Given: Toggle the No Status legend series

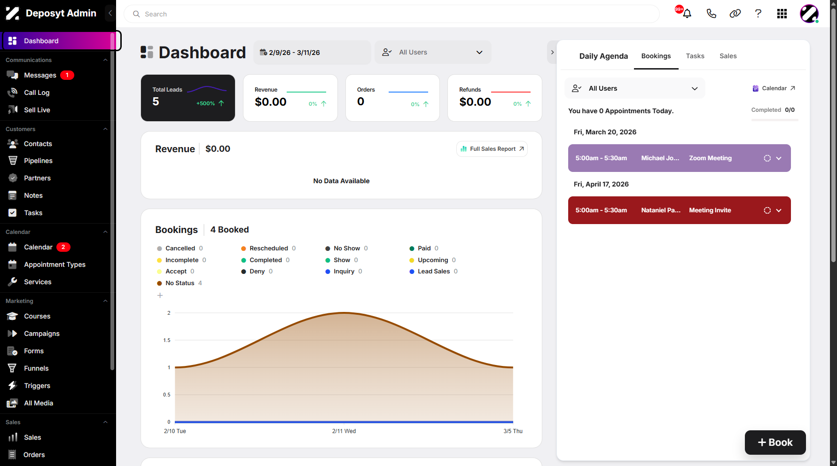Looking at the screenshot, I should coord(179,283).
